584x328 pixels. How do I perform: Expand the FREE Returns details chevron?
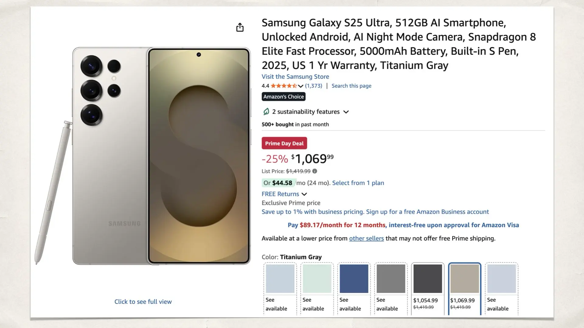[x=304, y=194]
